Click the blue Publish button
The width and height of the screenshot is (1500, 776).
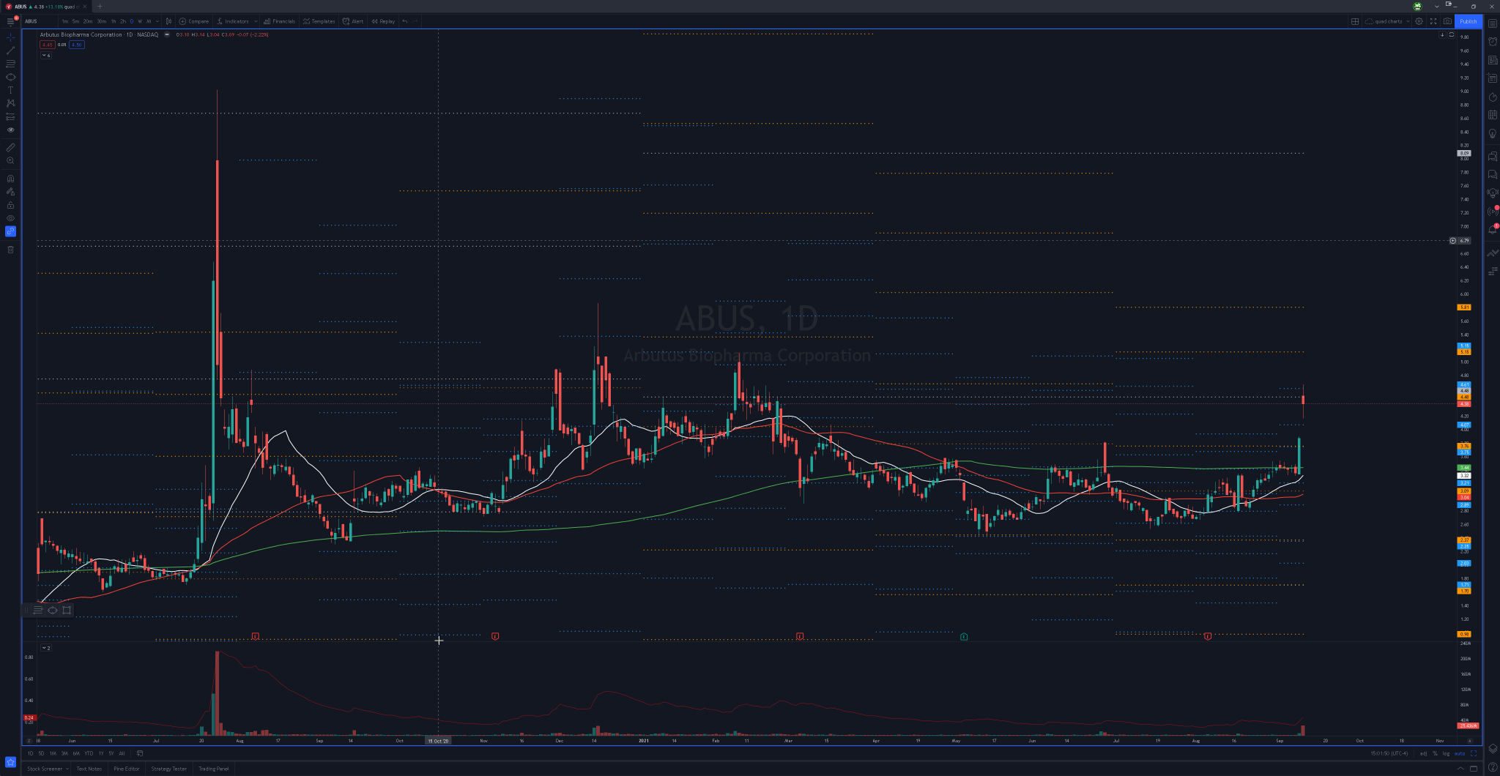pos(1469,21)
